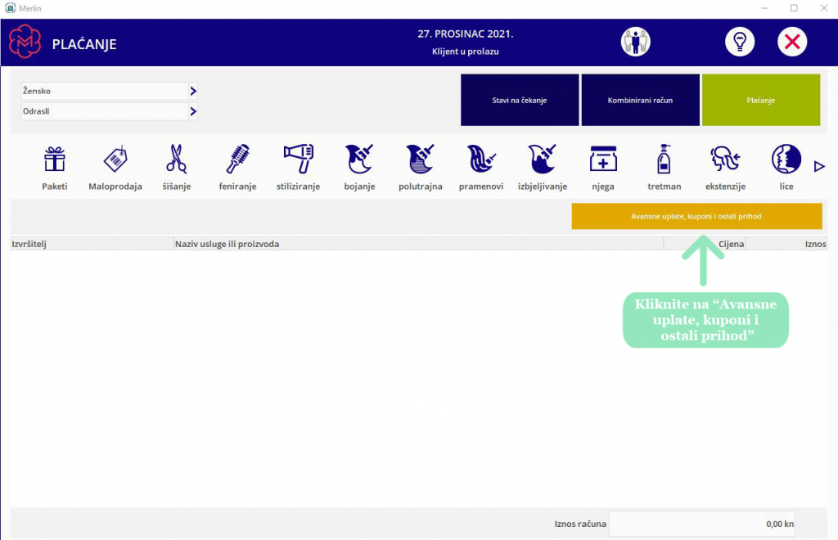
Task: Click the lightbulb help icon
Action: (740, 42)
